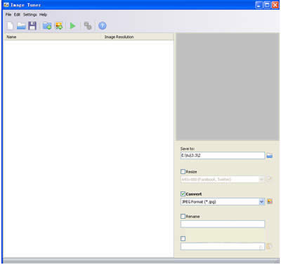Click the new blank task list icon

(10, 26)
